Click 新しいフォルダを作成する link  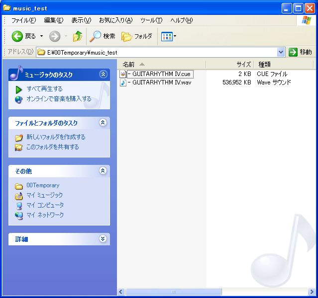(x=56, y=137)
